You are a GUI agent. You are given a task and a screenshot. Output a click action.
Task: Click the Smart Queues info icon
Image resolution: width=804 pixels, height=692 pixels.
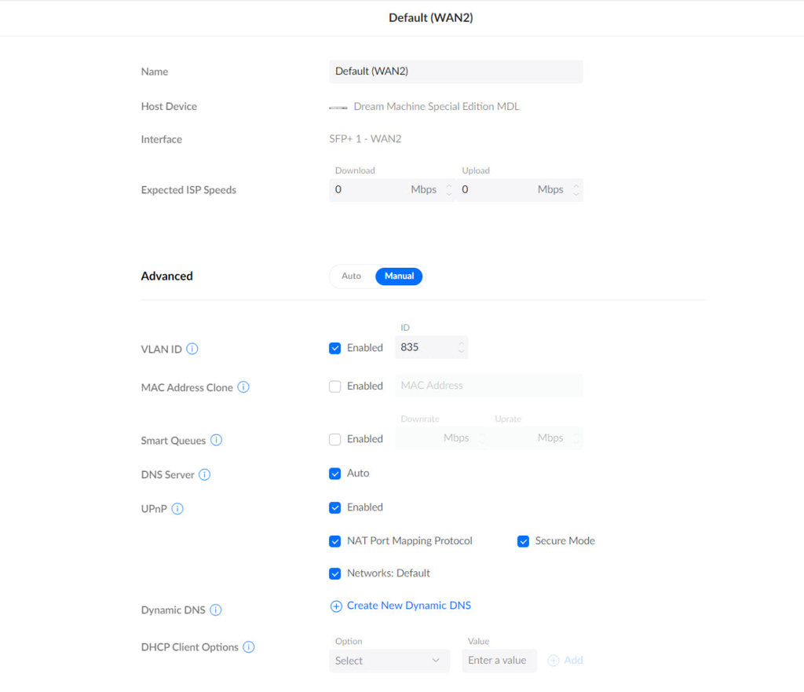[217, 441]
